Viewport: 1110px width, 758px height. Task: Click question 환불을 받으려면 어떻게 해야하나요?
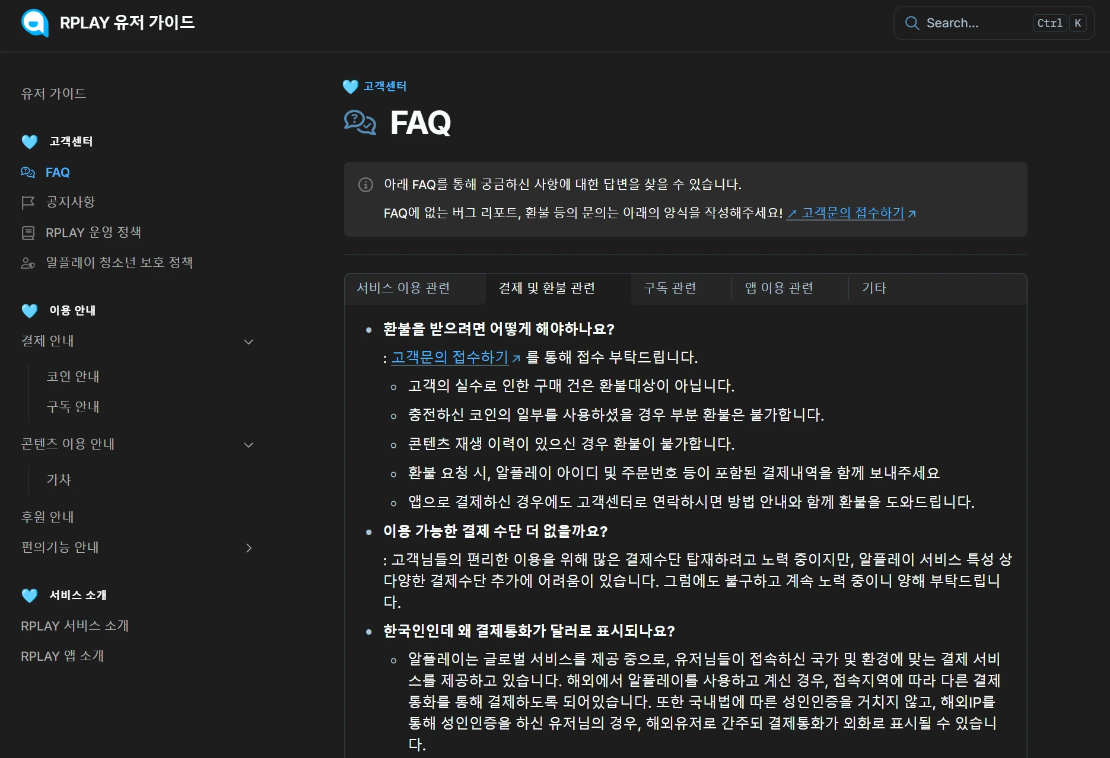[499, 329]
